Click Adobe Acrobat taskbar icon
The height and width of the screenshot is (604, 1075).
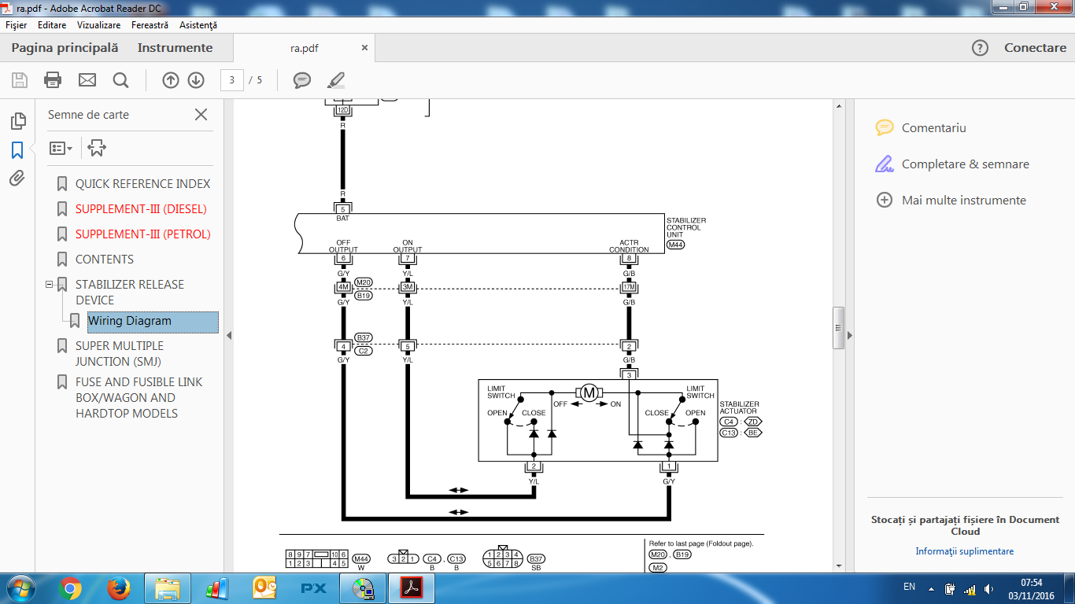click(412, 587)
